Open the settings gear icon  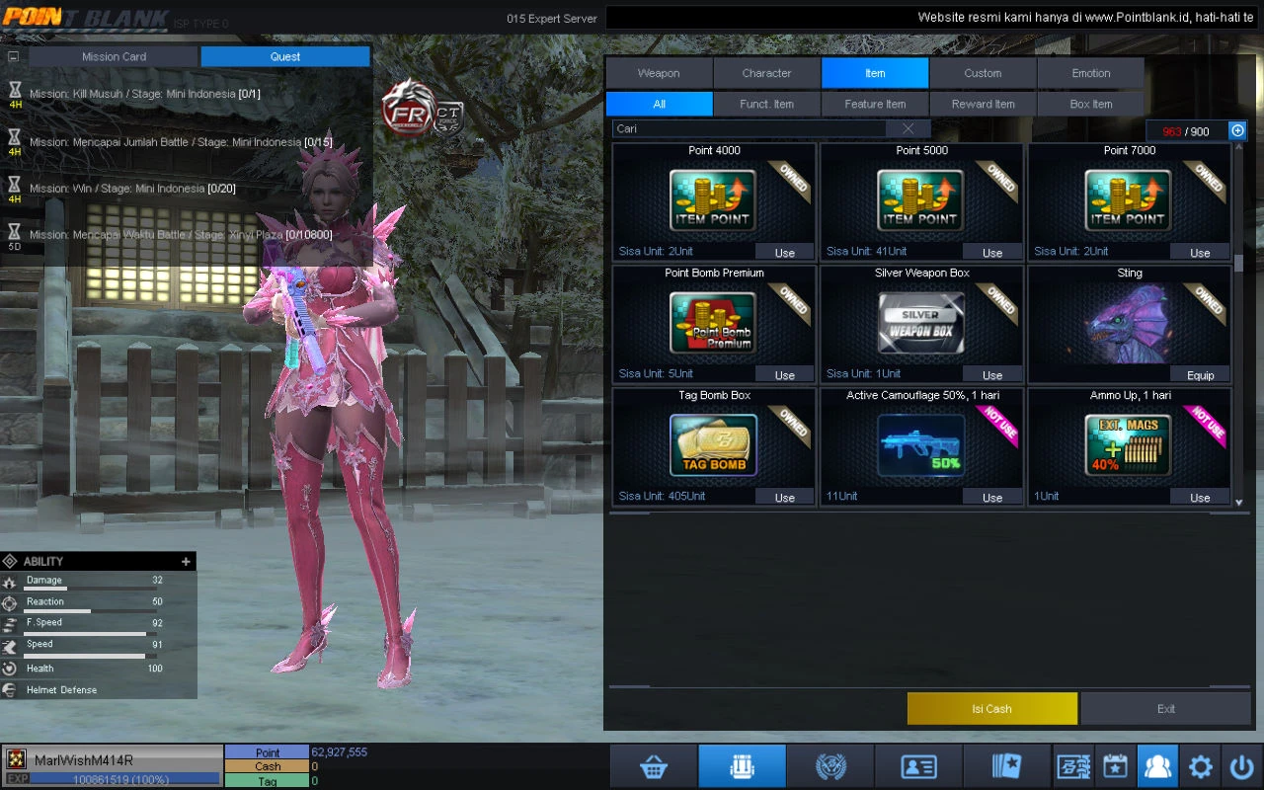(x=1200, y=766)
